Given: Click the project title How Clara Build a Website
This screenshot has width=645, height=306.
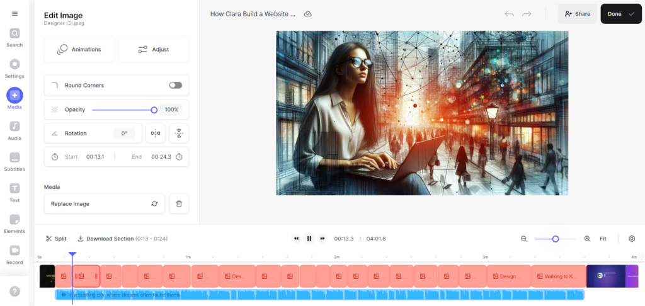Looking at the screenshot, I should click(x=253, y=14).
